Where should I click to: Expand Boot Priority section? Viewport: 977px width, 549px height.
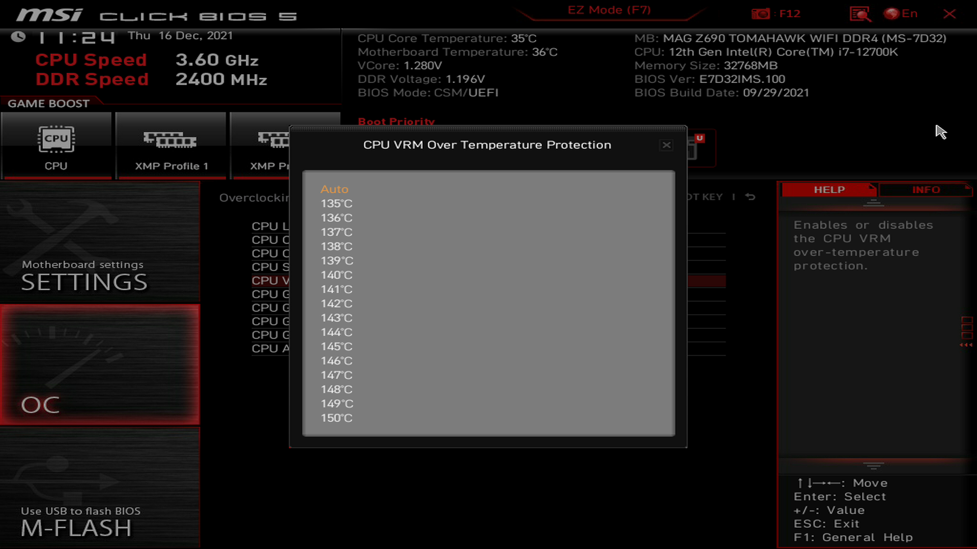pyautogui.click(x=396, y=120)
